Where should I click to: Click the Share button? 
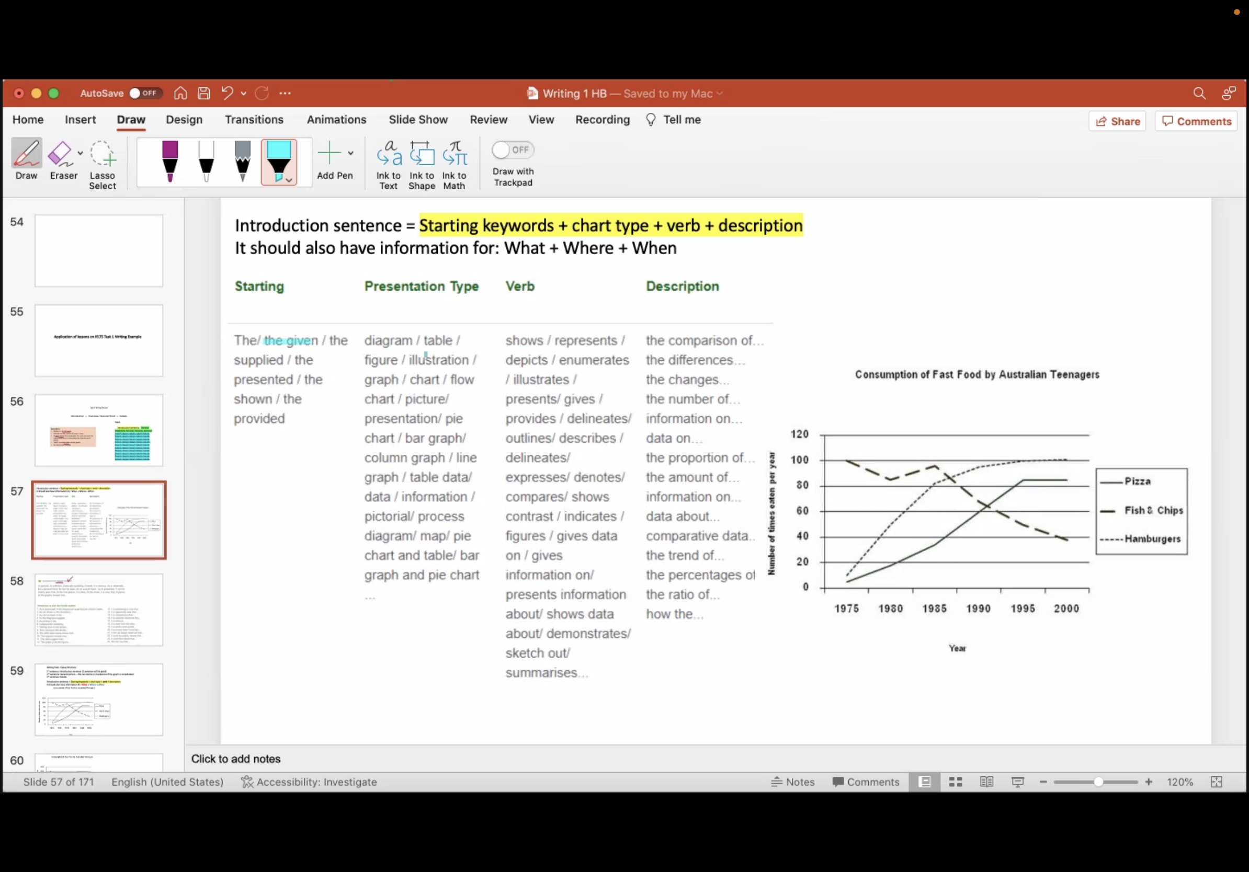point(1117,121)
